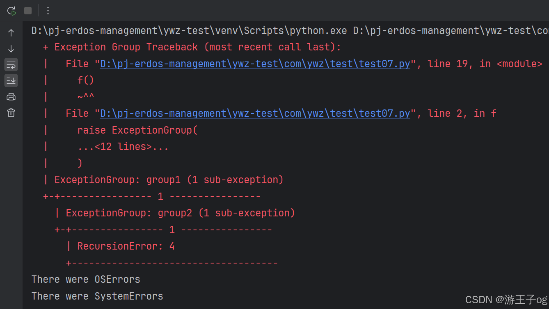Viewport: 549px width, 309px height.
Task: Select the 'There were OSErrors' line
Action: pyautogui.click(x=86, y=279)
